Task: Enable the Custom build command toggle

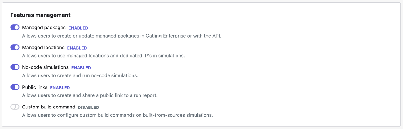Action: (15, 107)
